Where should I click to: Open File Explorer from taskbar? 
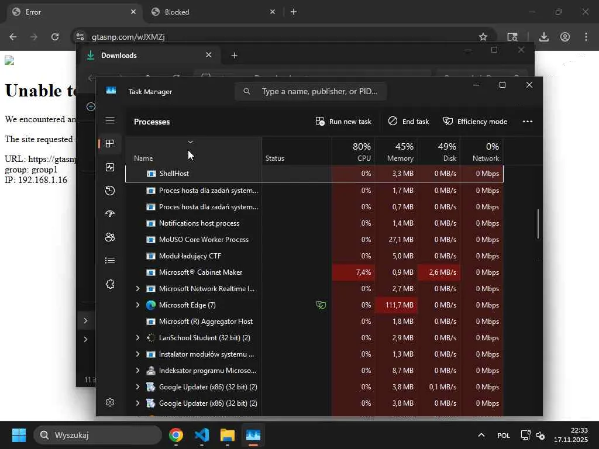(x=228, y=435)
